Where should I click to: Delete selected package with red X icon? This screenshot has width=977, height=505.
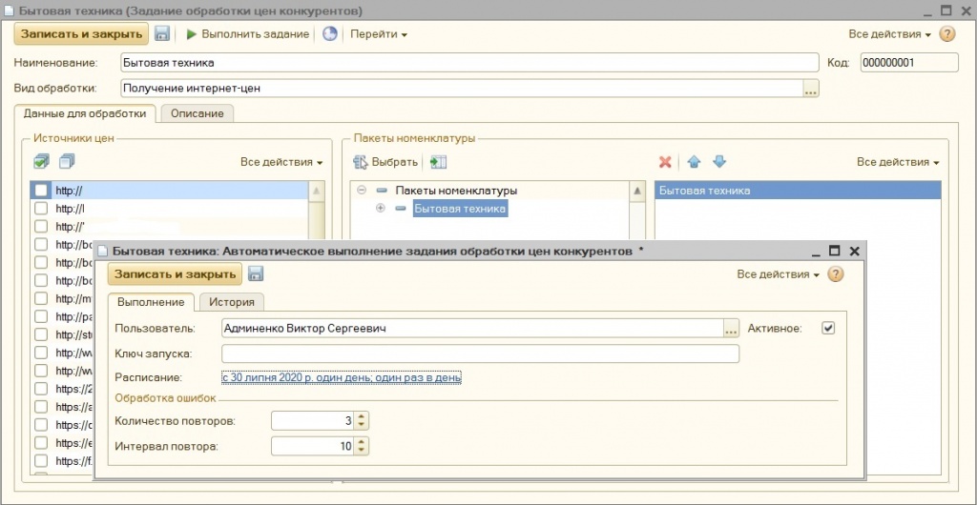[x=665, y=162]
